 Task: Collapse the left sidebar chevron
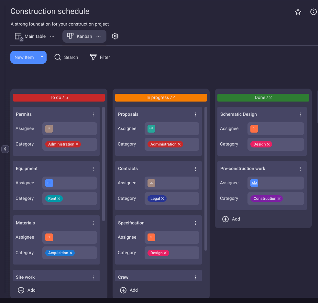click(x=5, y=149)
